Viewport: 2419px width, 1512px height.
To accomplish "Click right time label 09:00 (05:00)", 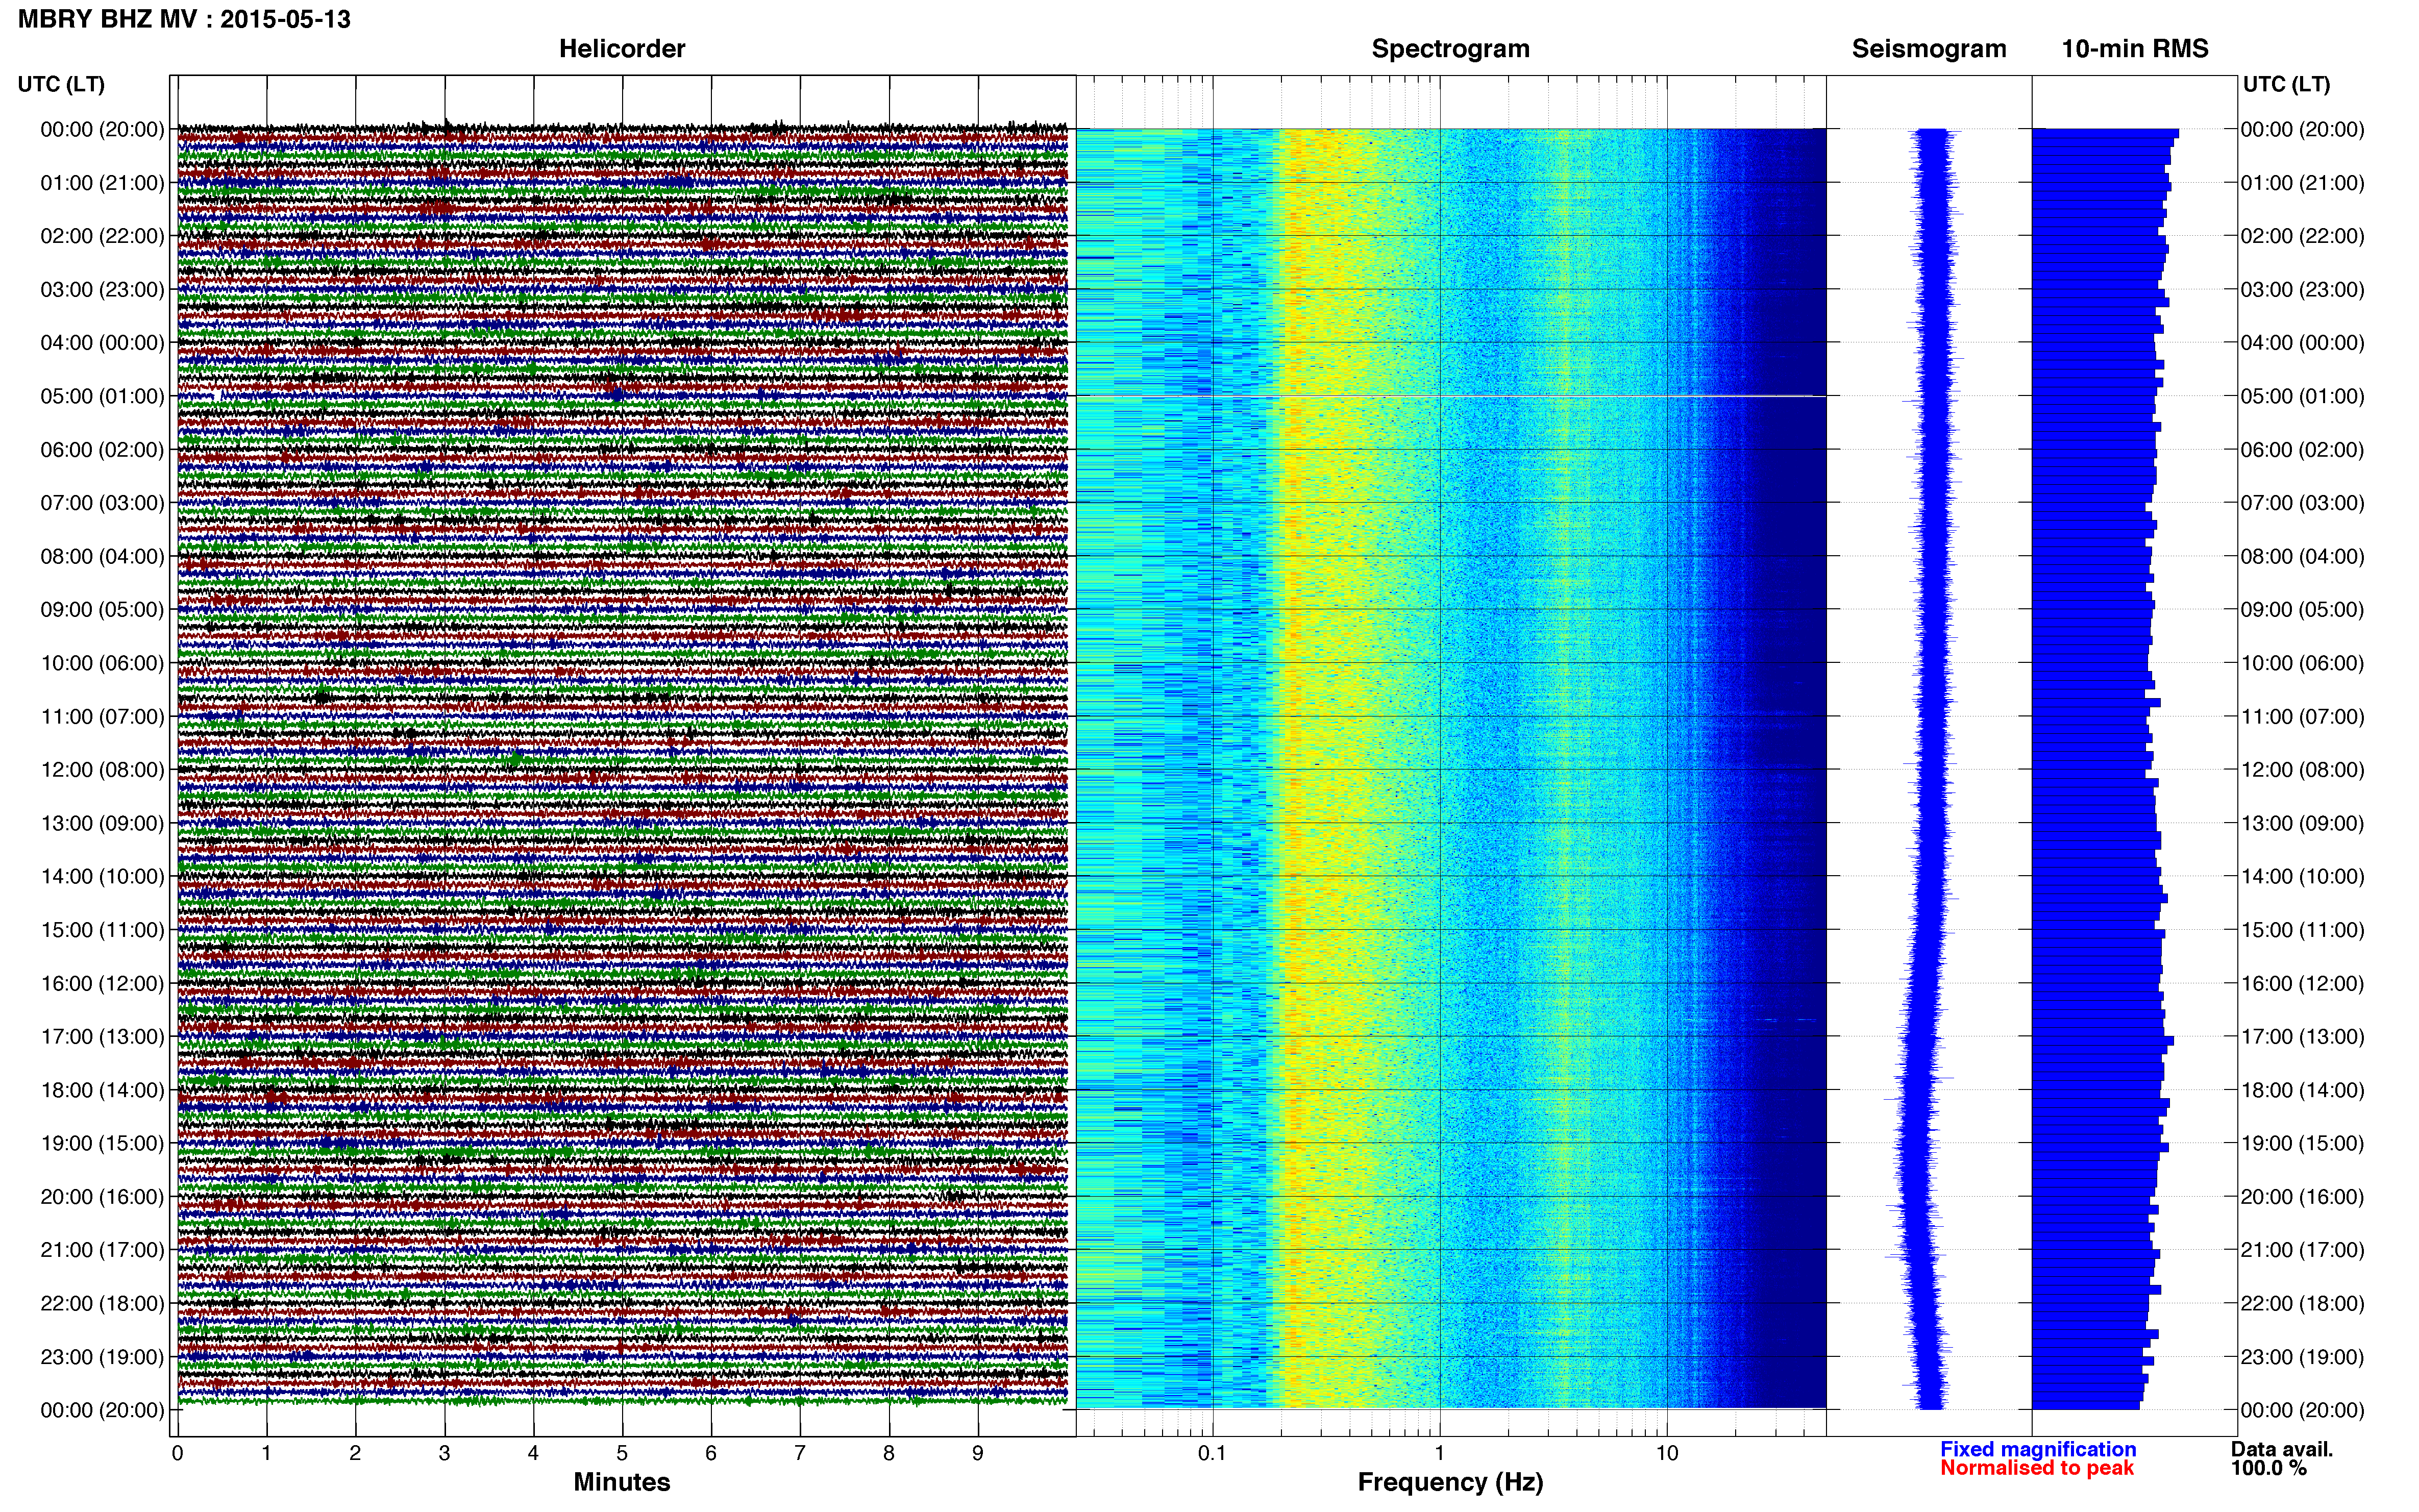I will point(2303,610).
